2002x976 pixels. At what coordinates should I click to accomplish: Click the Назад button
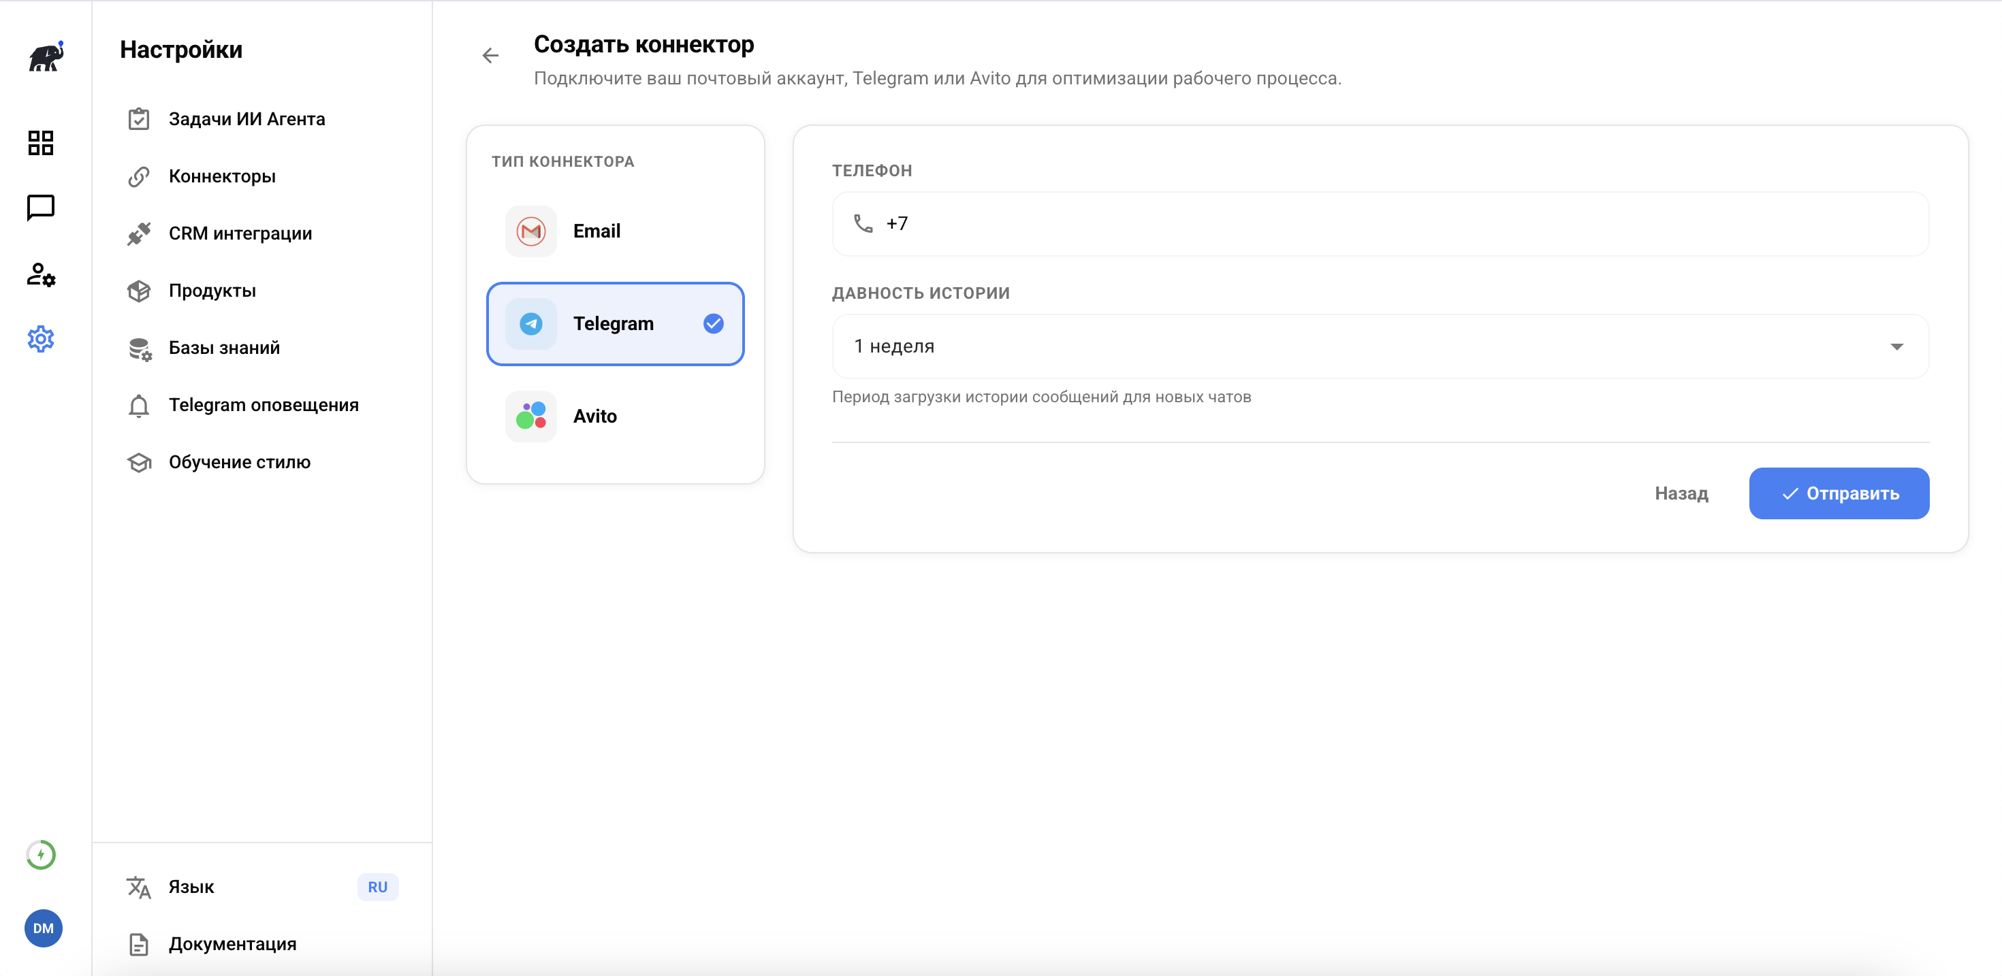(x=1681, y=493)
